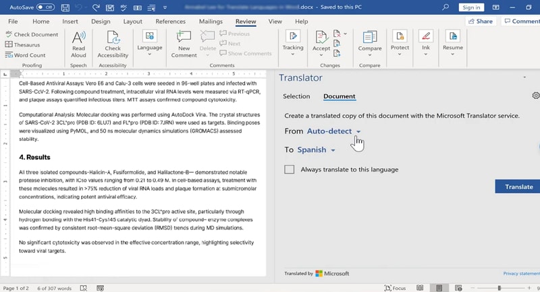Select Print Layout view in status bar
The height and width of the screenshot is (292, 540).
(439, 288)
